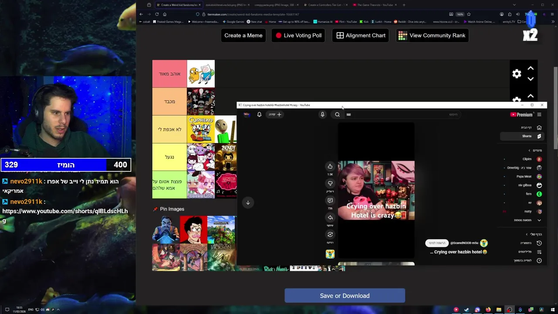This screenshot has height=314, width=558.
Task: Open the YouTube shorts link in chat
Action: pos(65,216)
